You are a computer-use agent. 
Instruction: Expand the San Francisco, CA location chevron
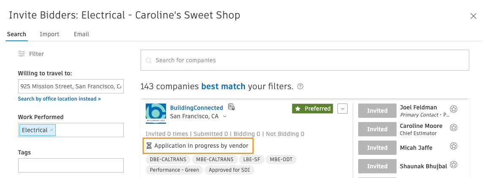(x=225, y=117)
